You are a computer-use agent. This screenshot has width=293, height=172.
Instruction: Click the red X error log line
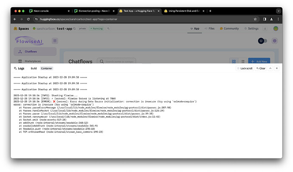(105, 102)
